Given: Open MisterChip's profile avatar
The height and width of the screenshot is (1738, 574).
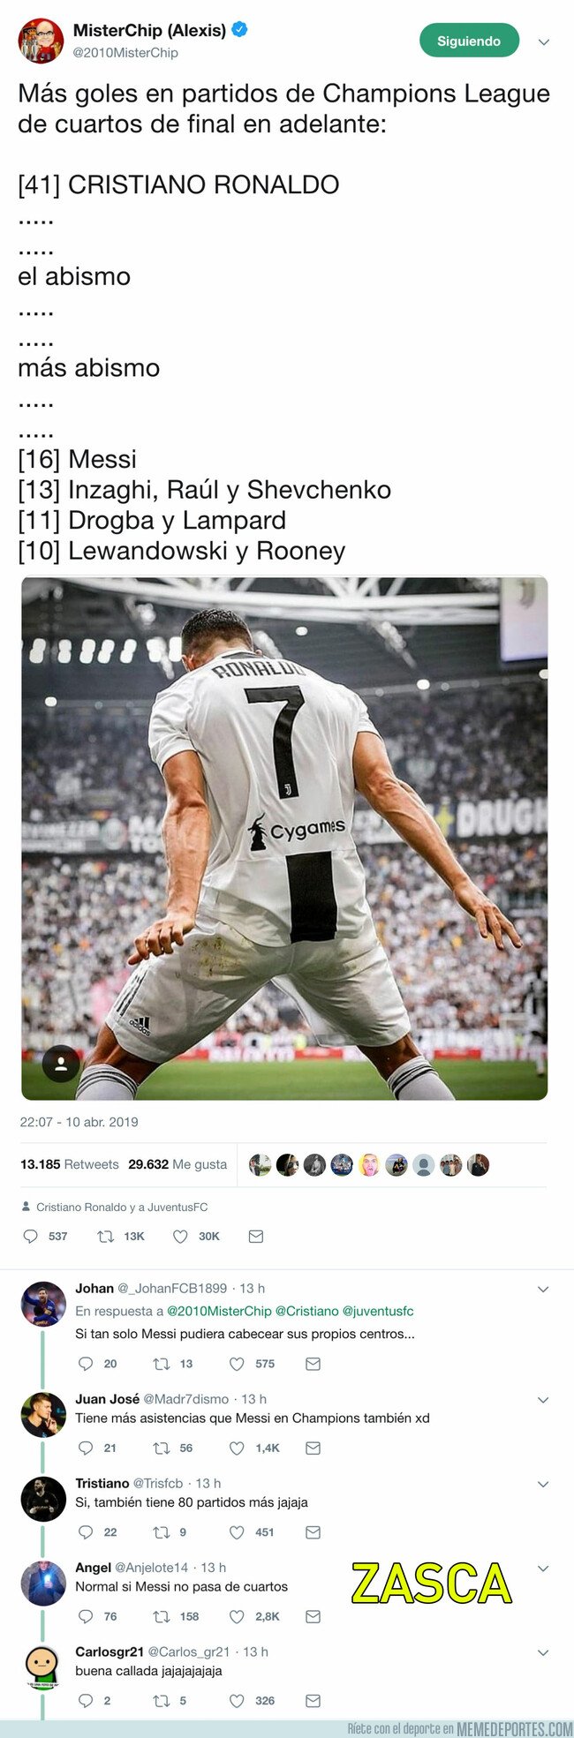Looking at the screenshot, I should click(41, 41).
